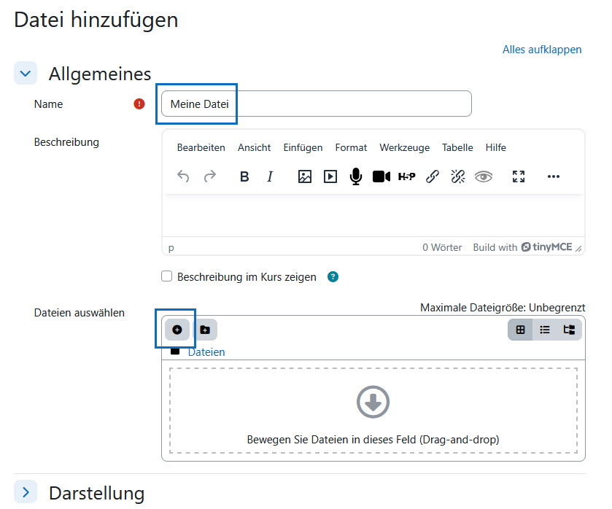This screenshot has width=612, height=509.
Task: Collapse the Allgemeines section
Action: tap(26, 73)
